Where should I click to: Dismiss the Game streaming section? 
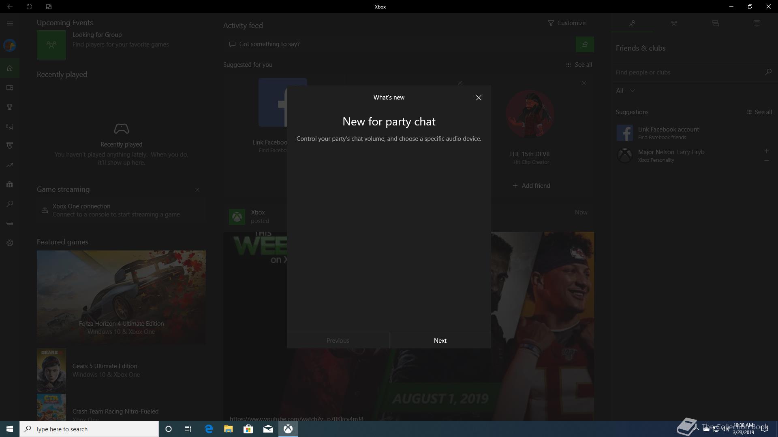pyautogui.click(x=197, y=190)
